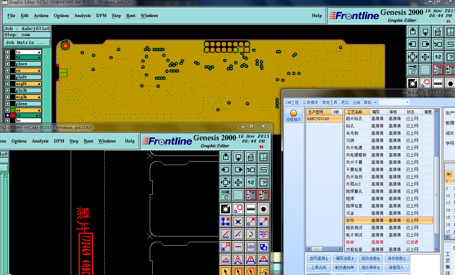
Task: Open the tools and palette settings icon
Action: [226, 195]
